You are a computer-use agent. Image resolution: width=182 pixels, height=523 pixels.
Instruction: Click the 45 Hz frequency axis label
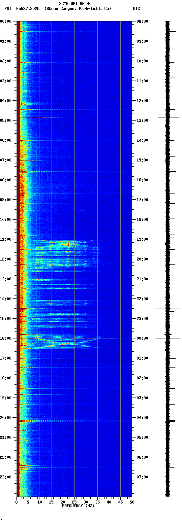point(120,502)
